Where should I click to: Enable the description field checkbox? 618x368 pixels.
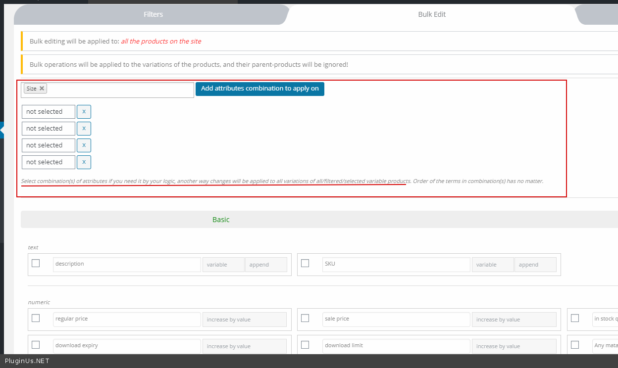(x=36, y=263)
